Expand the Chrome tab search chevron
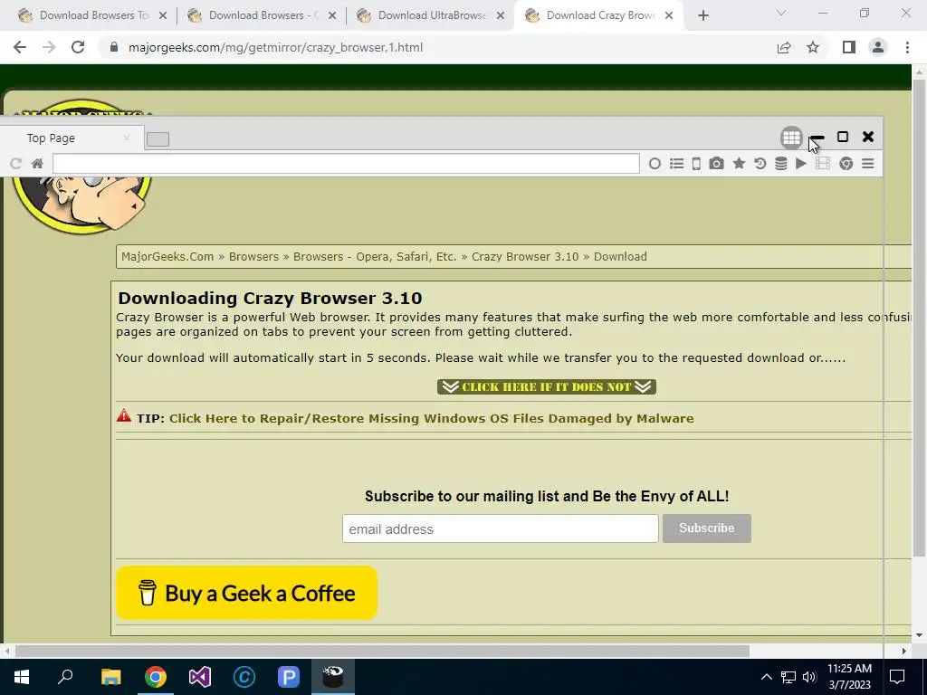Image resolution: width=927 pixels, height=695 pixels. (781, 13)
